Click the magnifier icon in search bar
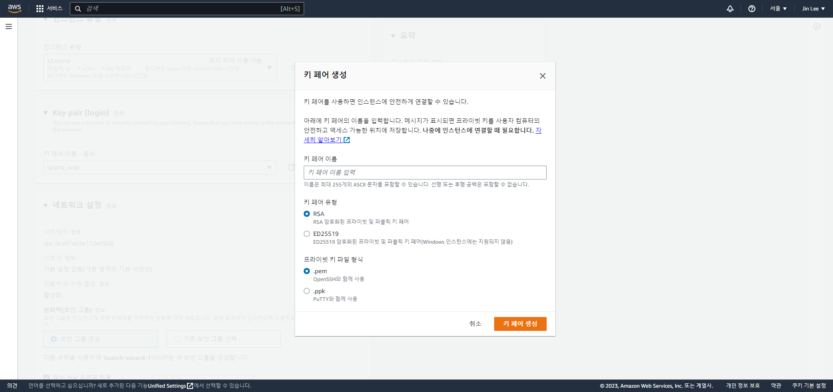 tap(78, 9)
